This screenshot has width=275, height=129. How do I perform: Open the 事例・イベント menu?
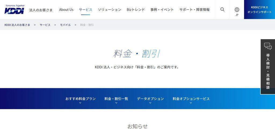point(162,10)
